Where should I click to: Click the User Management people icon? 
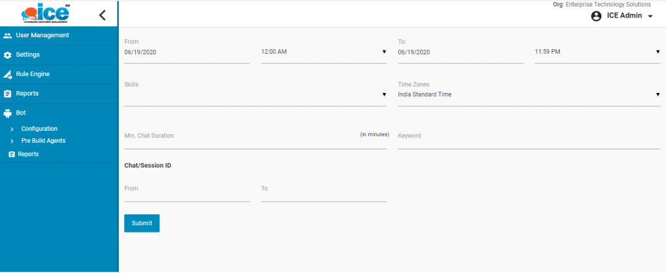8,35
